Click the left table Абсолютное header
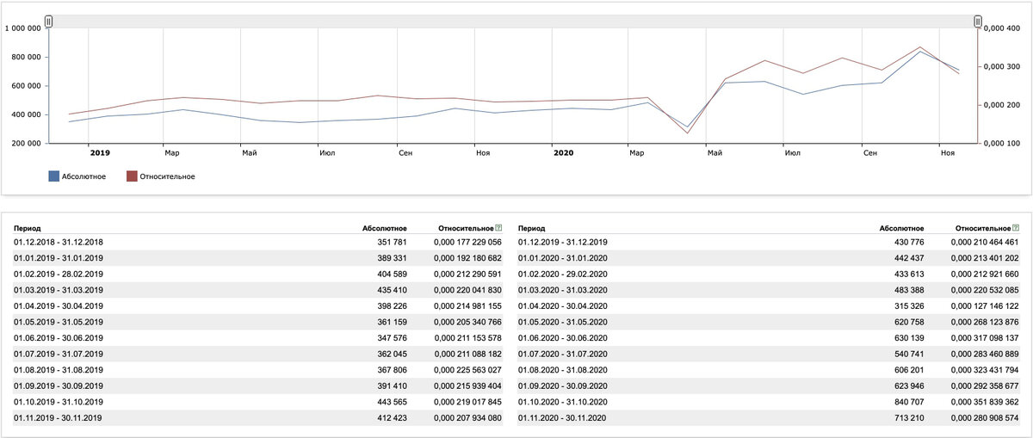This screenshot has width=1033, height=438. pos(384,228)
